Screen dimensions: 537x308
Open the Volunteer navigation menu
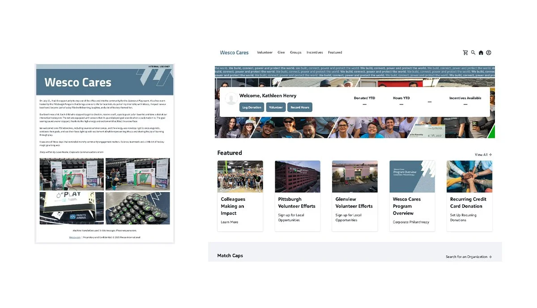pos(265,53)
